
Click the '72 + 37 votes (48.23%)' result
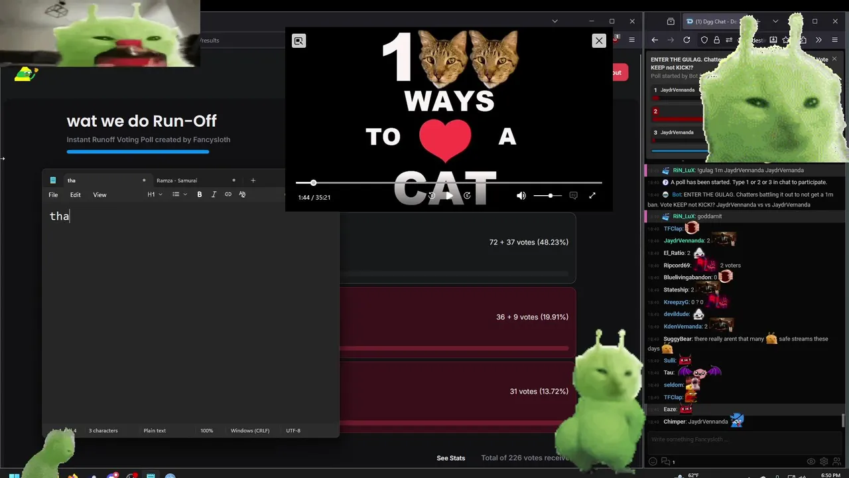coord(529,242)
